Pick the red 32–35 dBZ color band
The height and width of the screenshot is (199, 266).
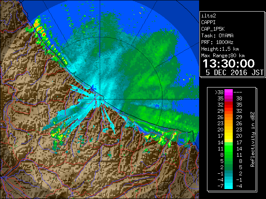pyautogui.click(x=229, y=105)
